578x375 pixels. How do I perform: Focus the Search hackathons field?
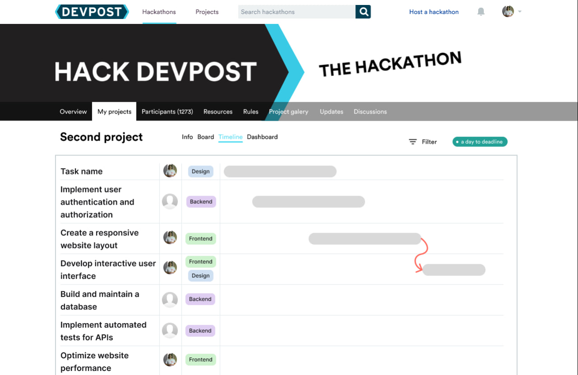pos(297,12)
